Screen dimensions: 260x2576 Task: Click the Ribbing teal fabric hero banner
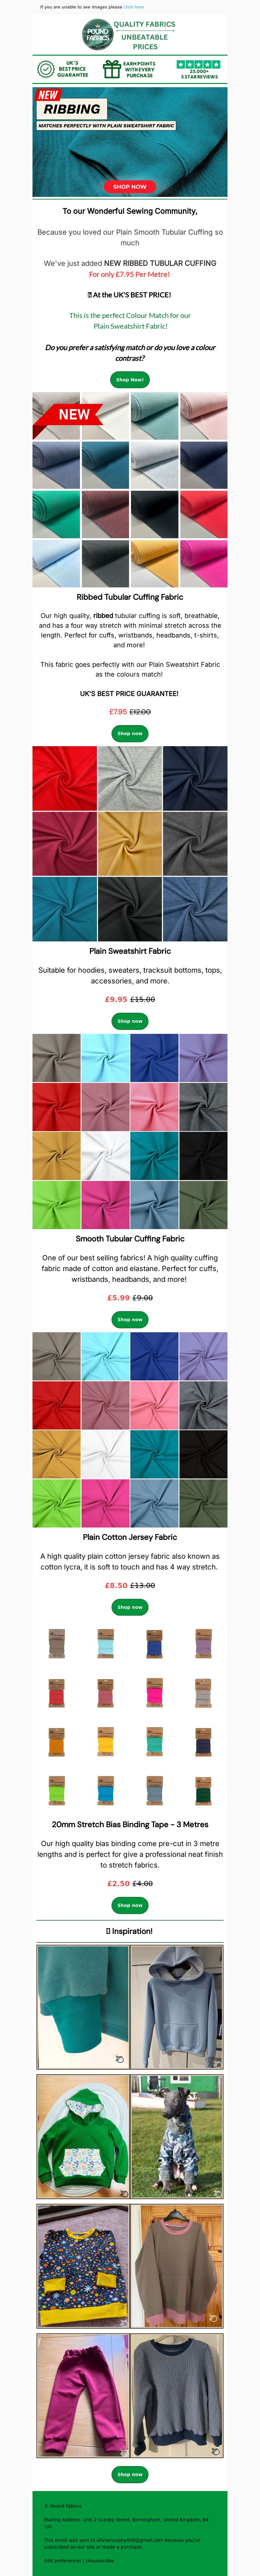(x=130, y=141)
